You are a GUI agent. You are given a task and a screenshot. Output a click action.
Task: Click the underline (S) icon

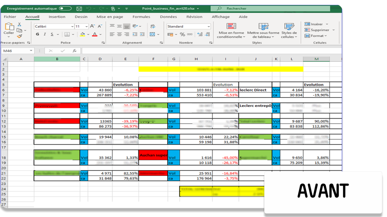tap(52, 34)
